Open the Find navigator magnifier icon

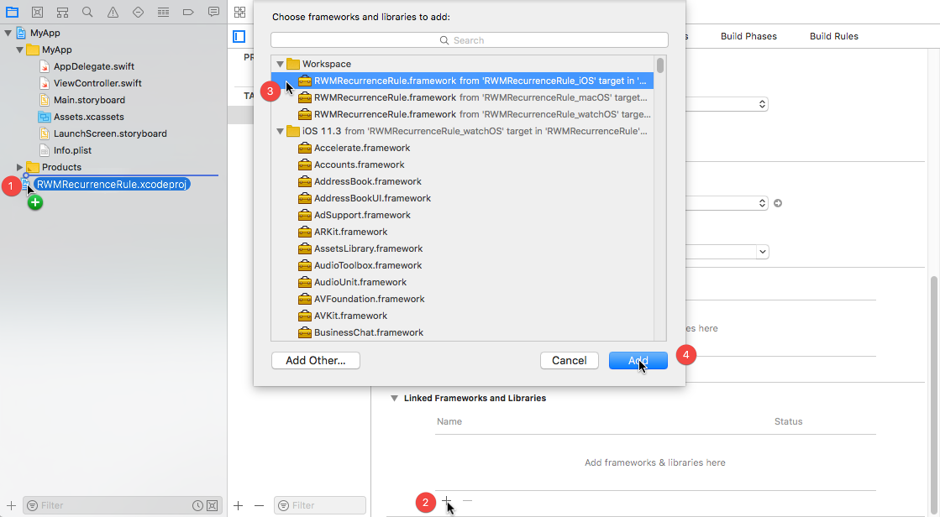(x=87, y=12)
